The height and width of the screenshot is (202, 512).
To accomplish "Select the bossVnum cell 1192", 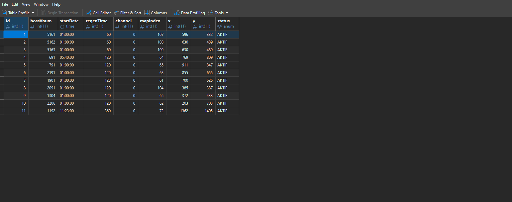I will pos(43,111).
